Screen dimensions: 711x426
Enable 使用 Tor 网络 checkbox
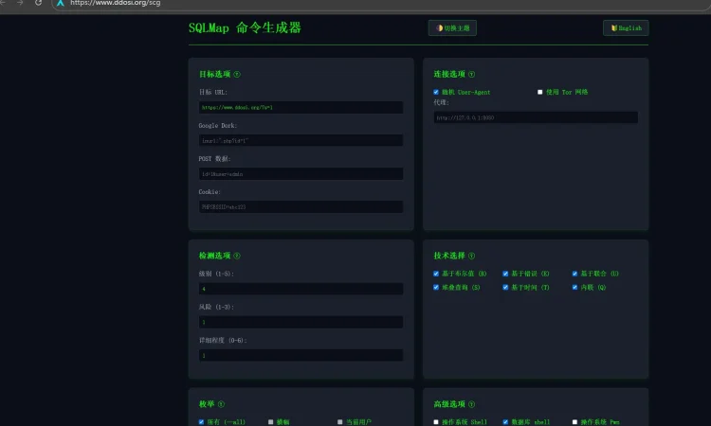540,92
